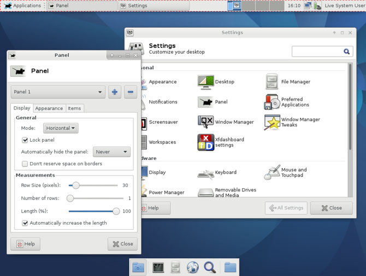Click the Settings search field
366x276 pixels.
tap(317, 52)
